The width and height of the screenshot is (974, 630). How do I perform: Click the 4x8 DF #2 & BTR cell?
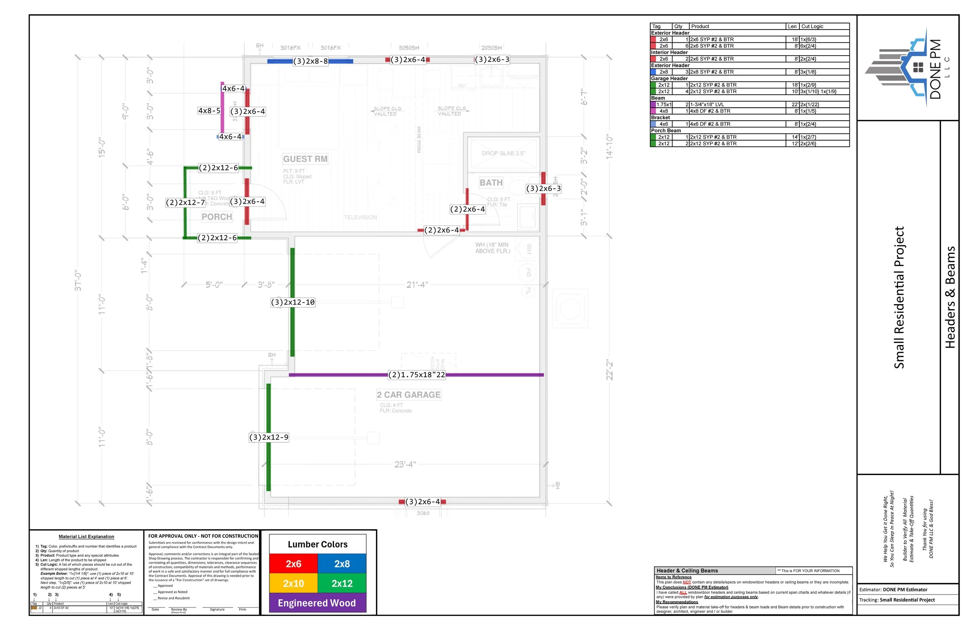click(738, 111)
